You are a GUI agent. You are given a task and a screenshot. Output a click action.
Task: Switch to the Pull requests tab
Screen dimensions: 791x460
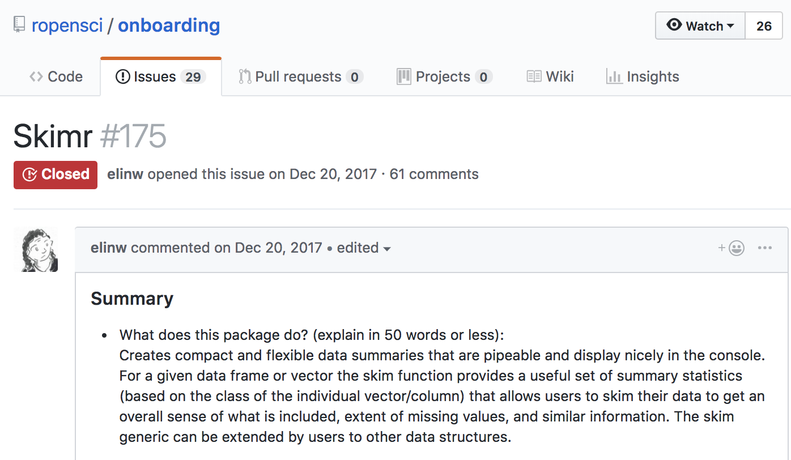tap(301, 76)
